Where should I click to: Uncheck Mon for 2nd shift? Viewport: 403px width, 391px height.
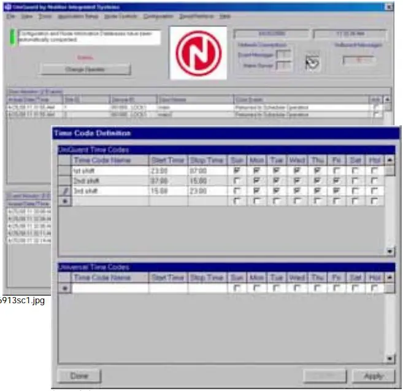click(x=256, y=181)
